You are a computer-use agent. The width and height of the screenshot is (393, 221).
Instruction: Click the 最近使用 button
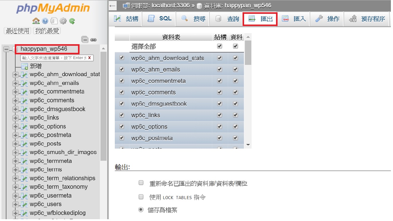(x=18, y=31)
